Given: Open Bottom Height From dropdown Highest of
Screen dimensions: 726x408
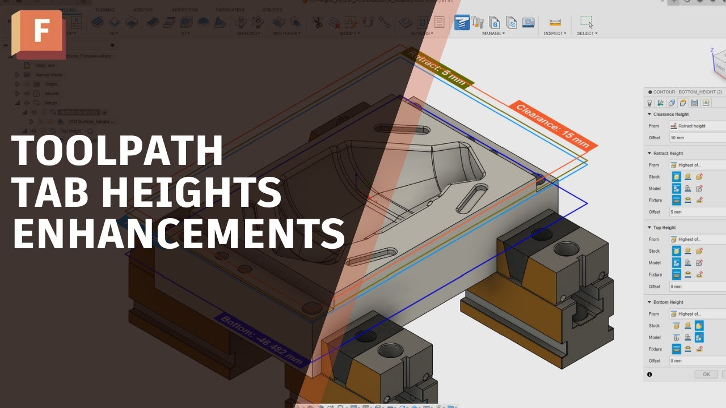Looking at the screenshot, I should [x=698, y=314].
